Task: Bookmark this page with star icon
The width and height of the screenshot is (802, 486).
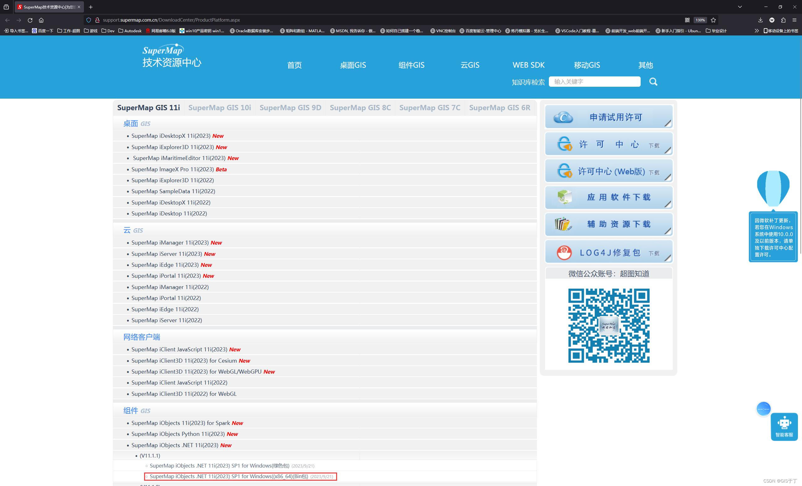Action: (x=713, y=20)
